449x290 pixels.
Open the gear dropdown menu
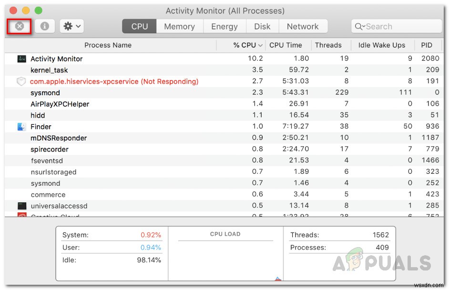pos(77,26)
